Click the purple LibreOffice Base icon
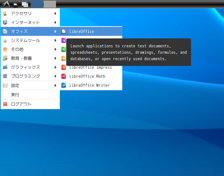The width and height of the screenshot is (224, 176). click(x=64, y=40)
